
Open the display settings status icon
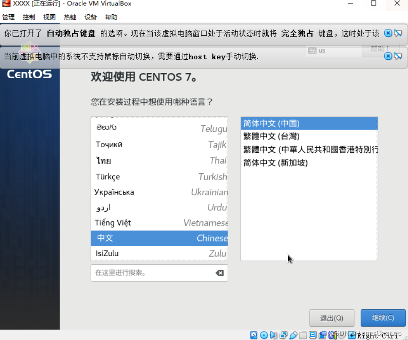coord(313,335)
